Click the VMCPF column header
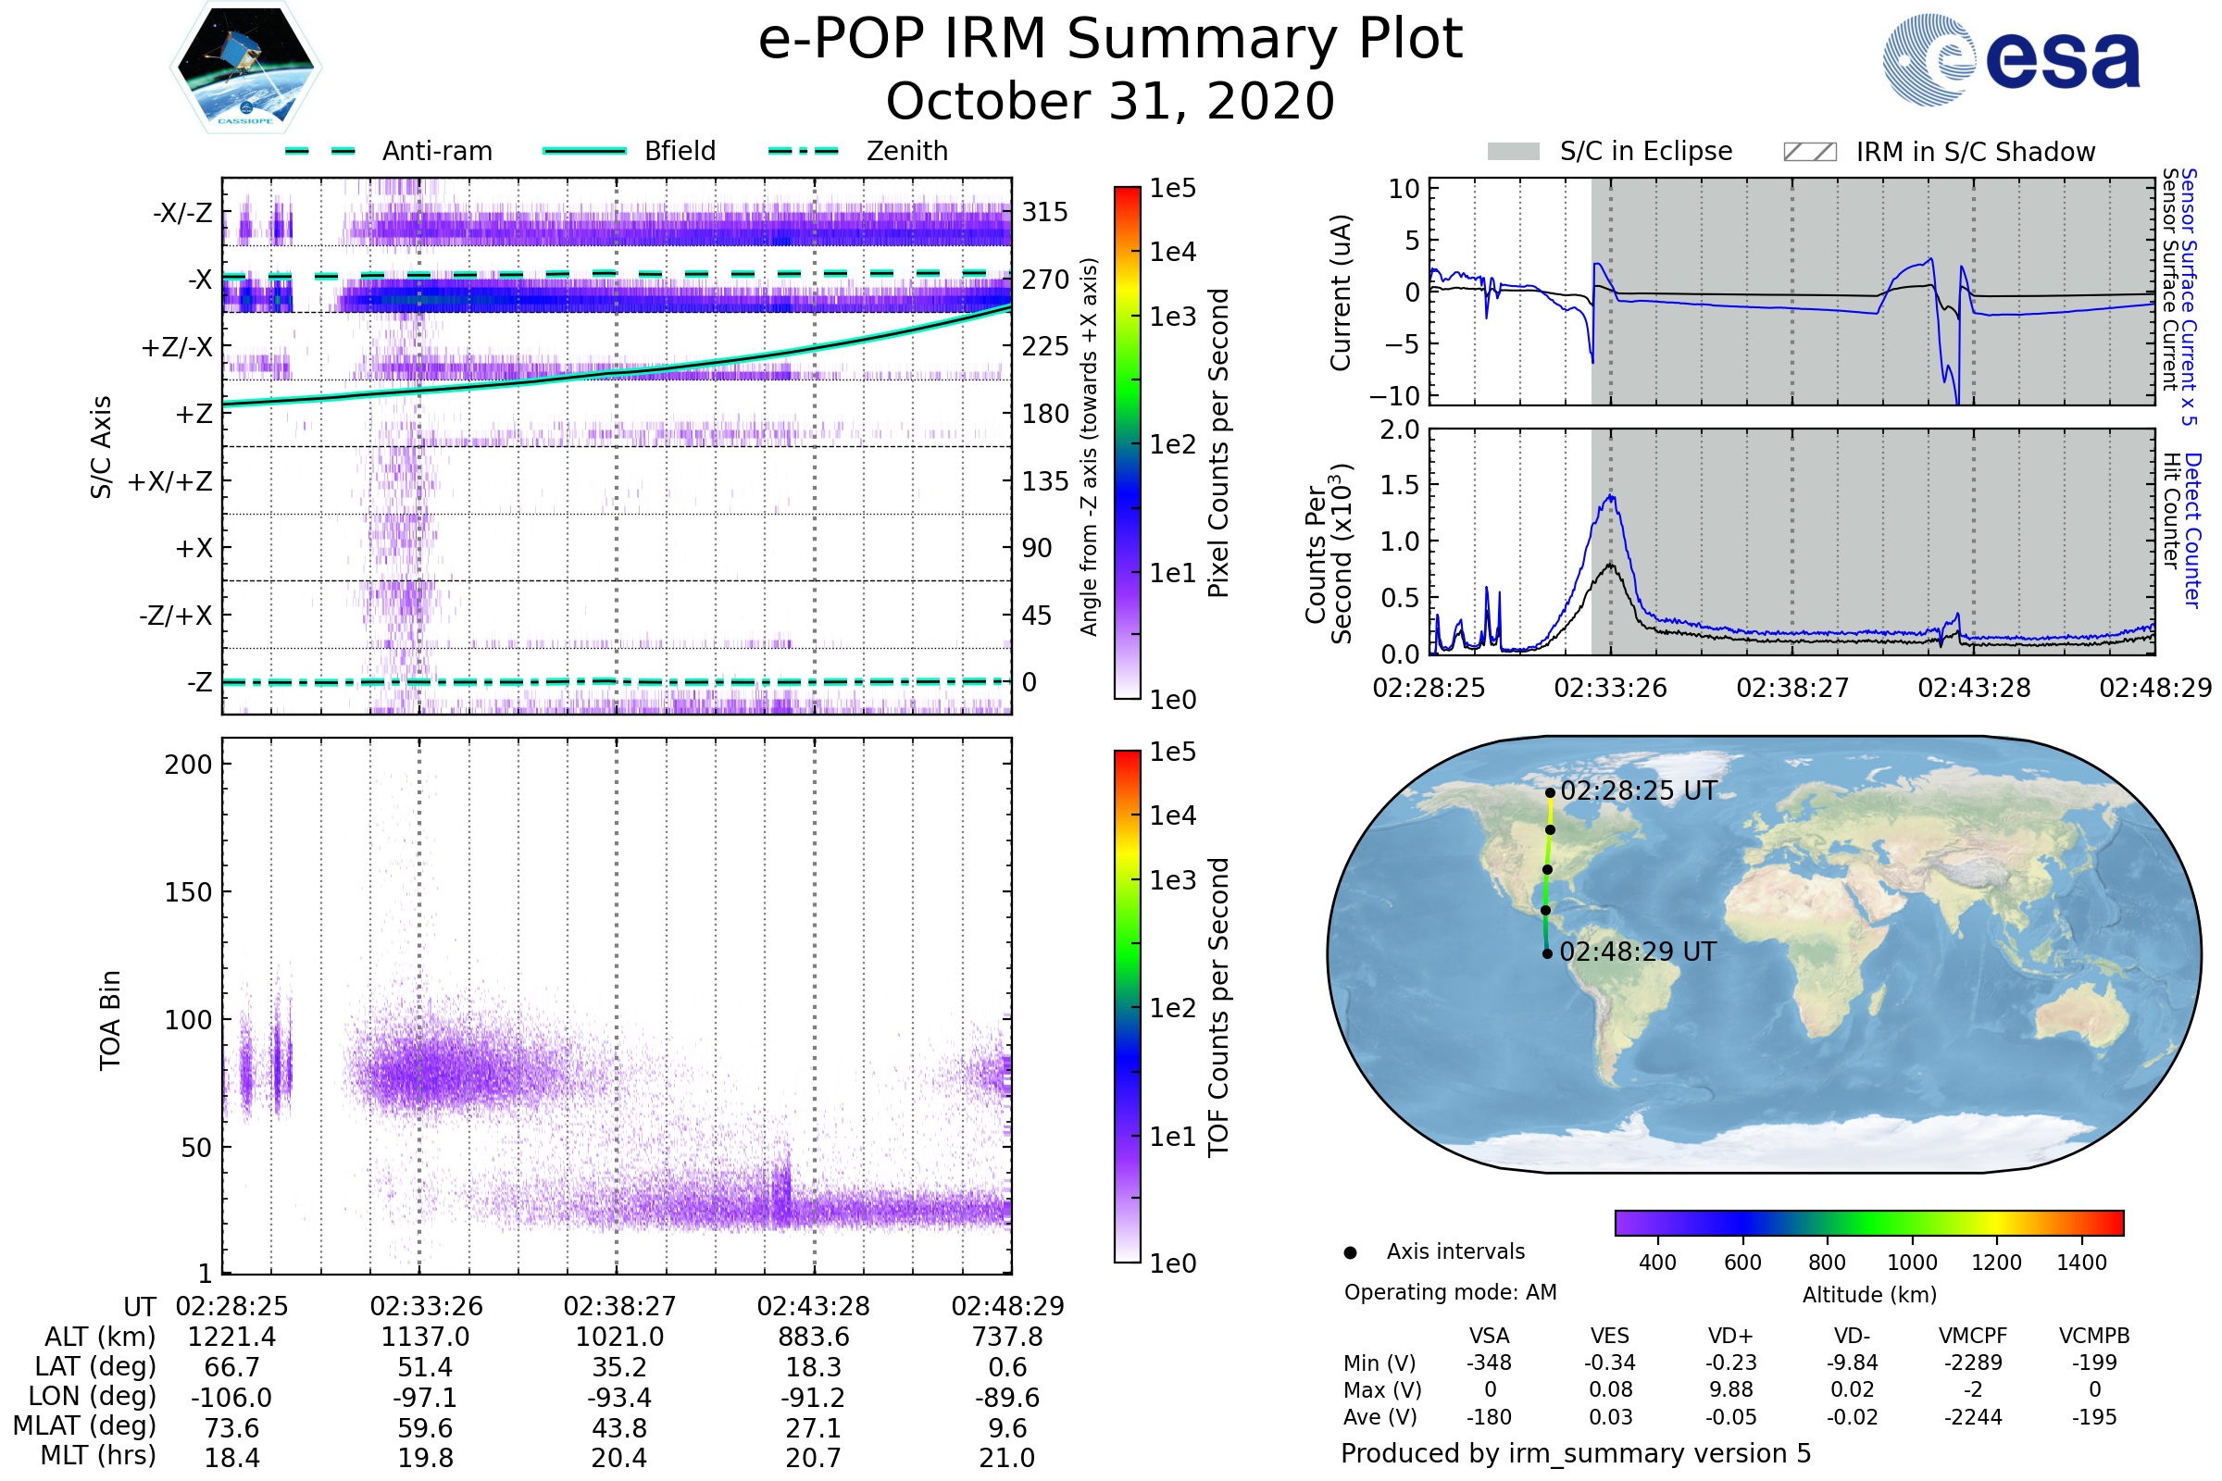This screenshot has width=2222, height=1481. 1973,1337
